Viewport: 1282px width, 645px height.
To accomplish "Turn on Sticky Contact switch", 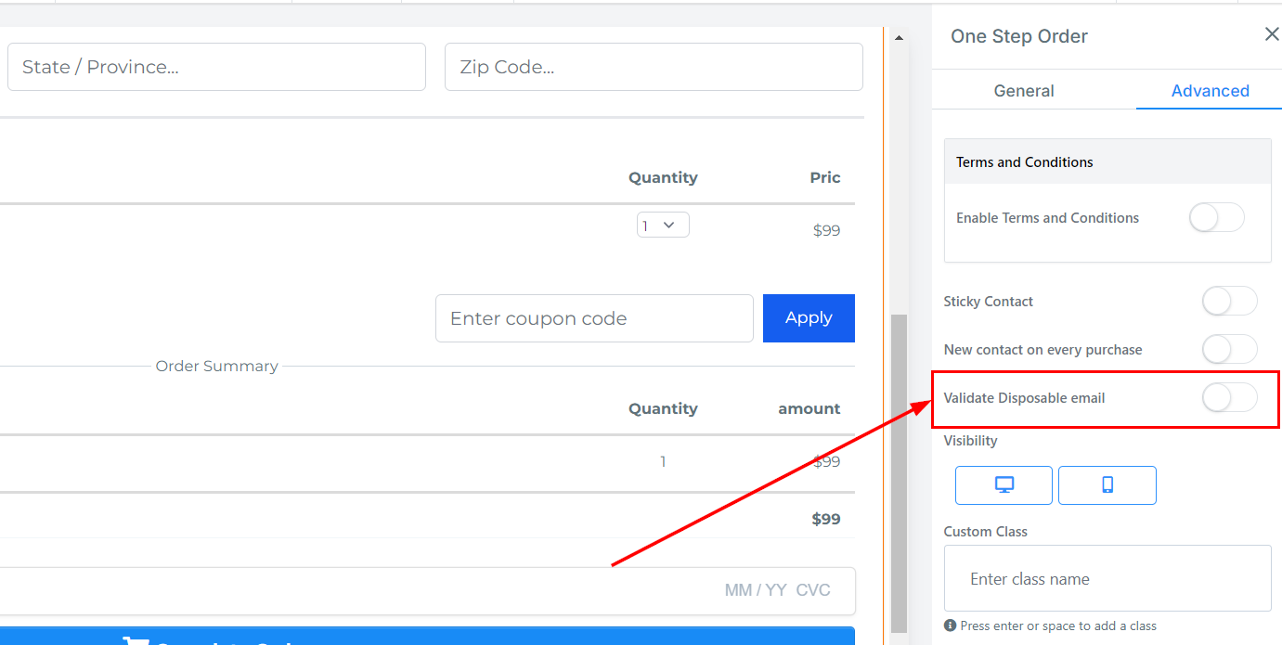I will click(x=1229, y=302).
